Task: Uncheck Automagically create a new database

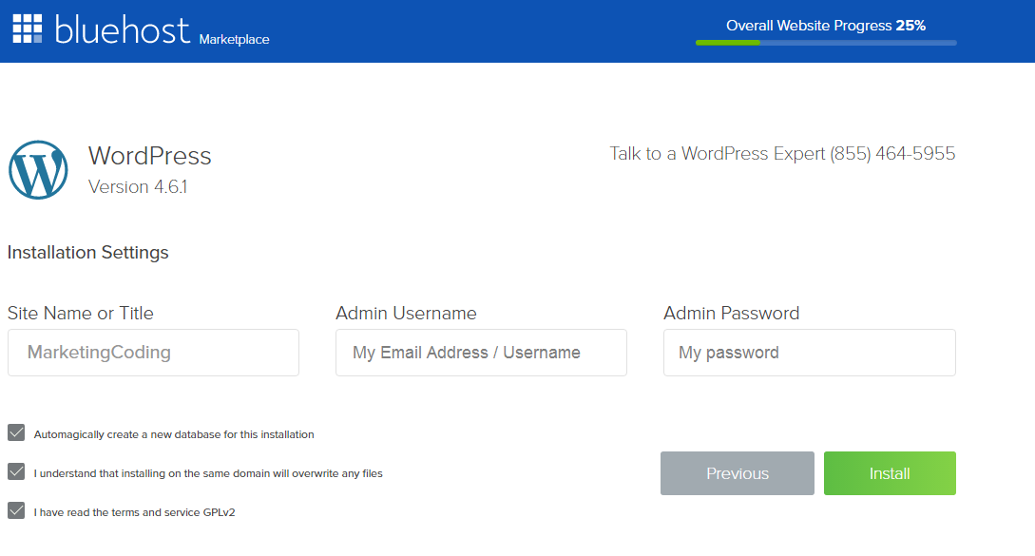Action: [16, 432]
